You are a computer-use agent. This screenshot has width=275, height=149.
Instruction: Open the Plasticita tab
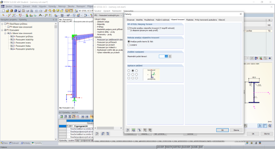click(x=190, y=20)
